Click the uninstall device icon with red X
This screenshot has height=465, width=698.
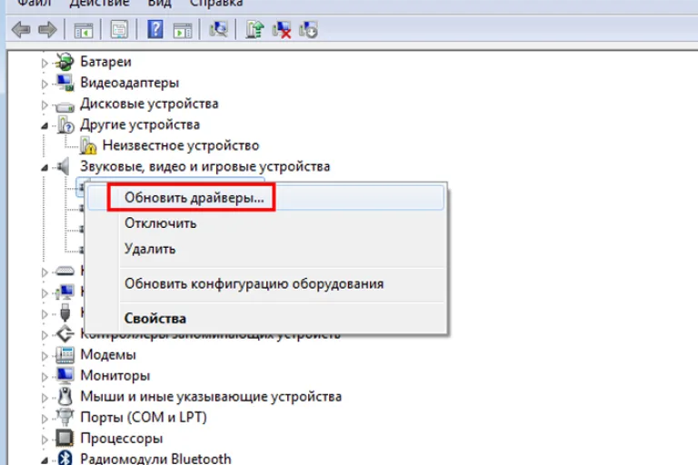point(282,30)
